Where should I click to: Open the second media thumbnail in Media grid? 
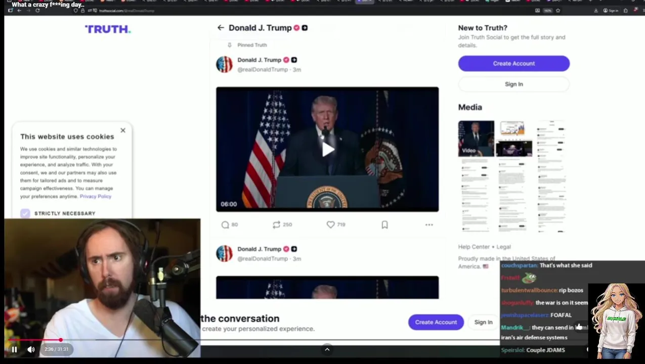[513, 139]
